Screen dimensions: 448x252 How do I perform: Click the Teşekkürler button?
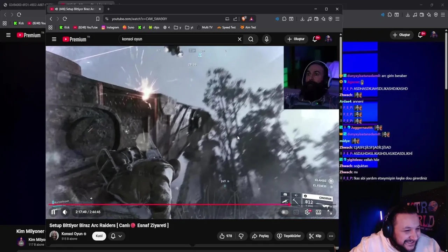[289, 236]
